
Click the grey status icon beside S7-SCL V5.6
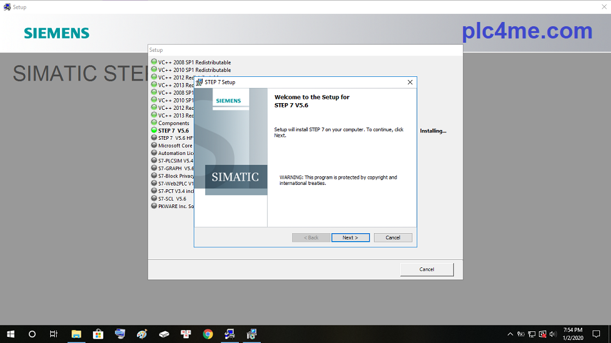point(154,198)
